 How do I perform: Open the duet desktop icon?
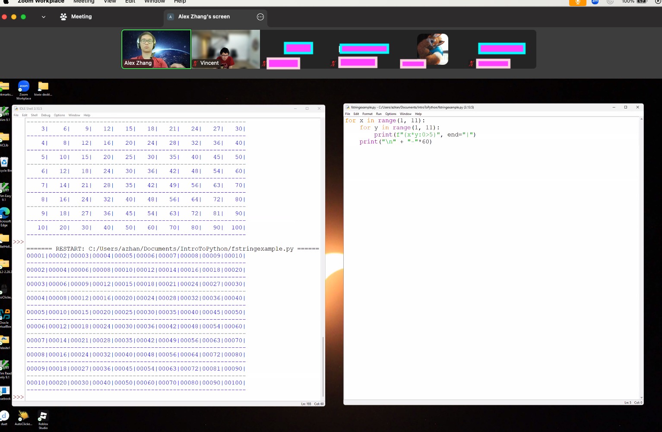[x=4, y=418]
